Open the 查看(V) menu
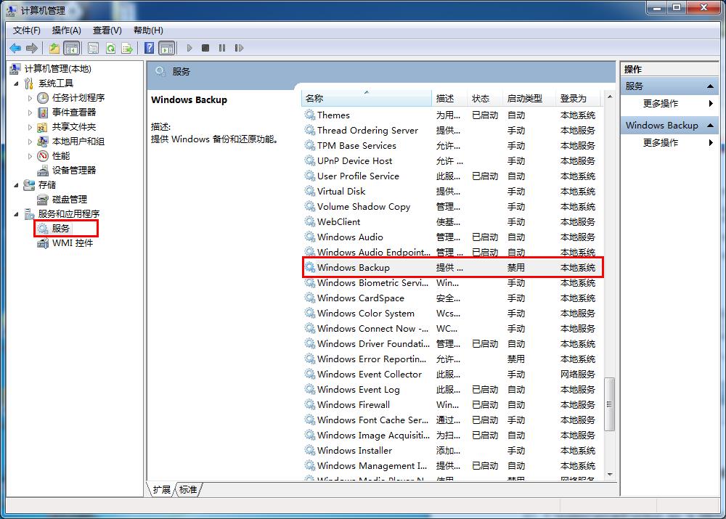Screen dimensions: 726x519 pos(107,30)
